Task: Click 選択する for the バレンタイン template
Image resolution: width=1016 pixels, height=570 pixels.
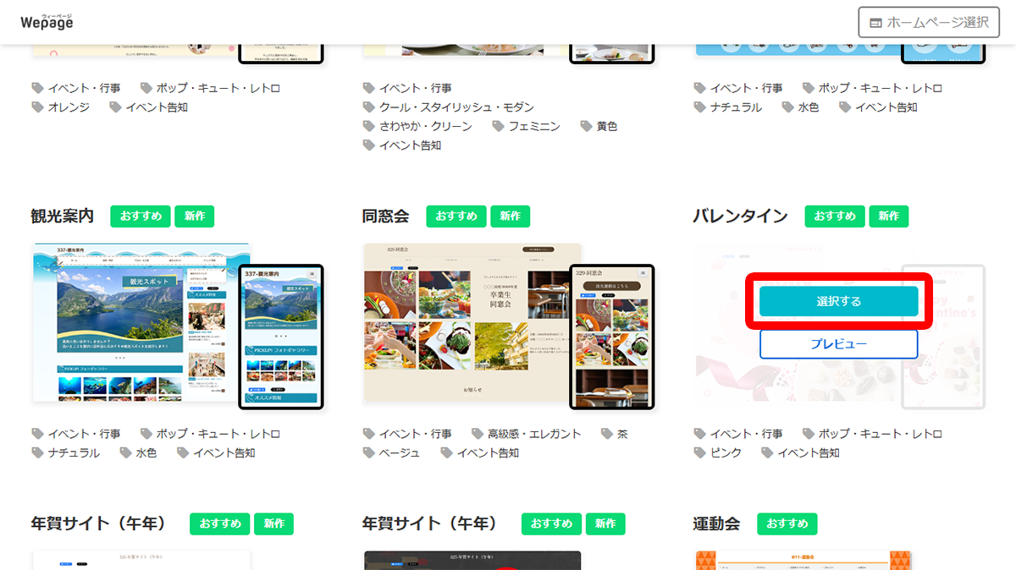Action: (838, 301)
